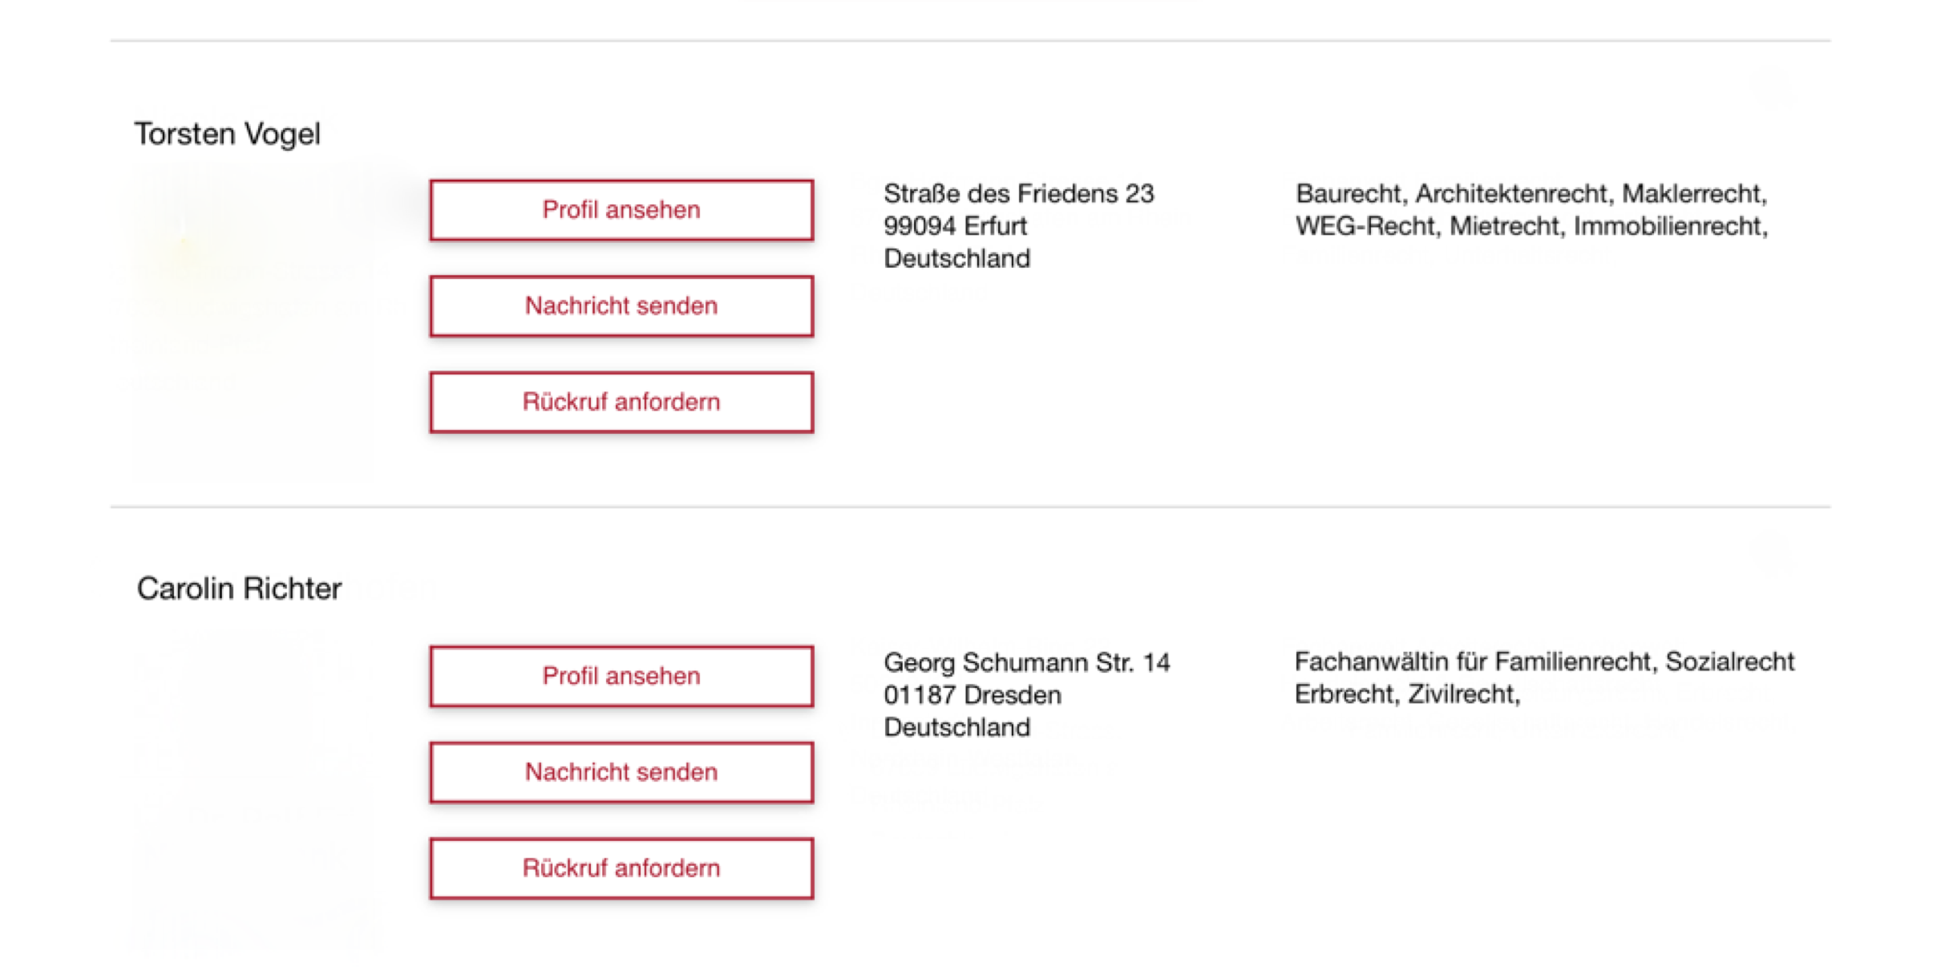Select the WEG-Recht, Mietrecht, Immobilienrecht line
Viewport: 1937px width, 967px height.
[x=1531, y=227]
